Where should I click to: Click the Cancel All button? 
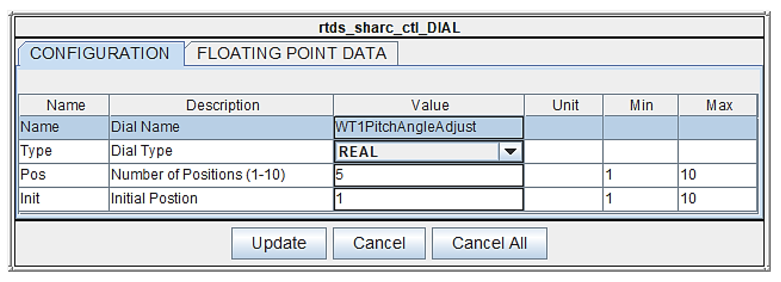[489, 243]
